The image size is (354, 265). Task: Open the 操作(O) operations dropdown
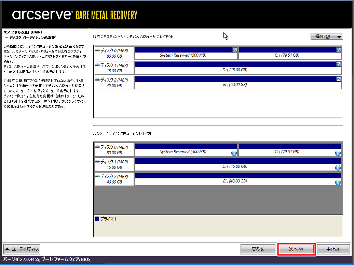pyautogui.click(x=327, y=36)
